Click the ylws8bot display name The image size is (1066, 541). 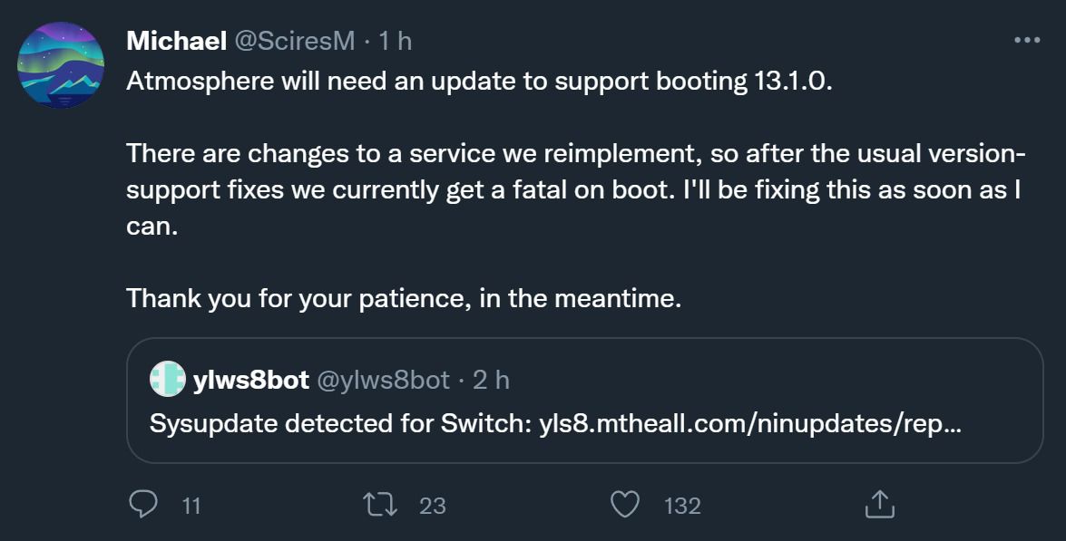(250, 381)
